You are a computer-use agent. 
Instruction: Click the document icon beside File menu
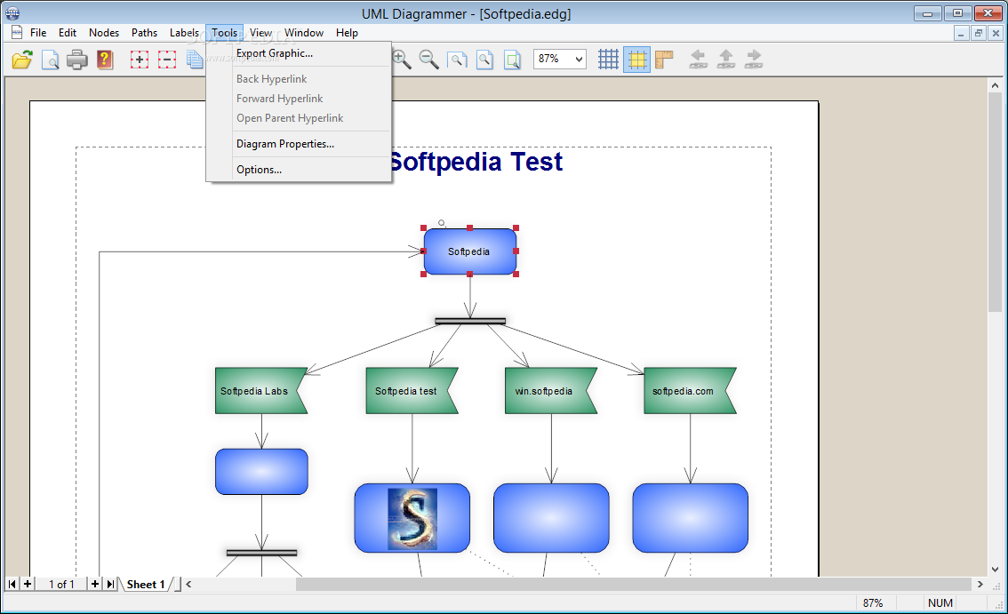pyautogui.click(x=17, y=33)
